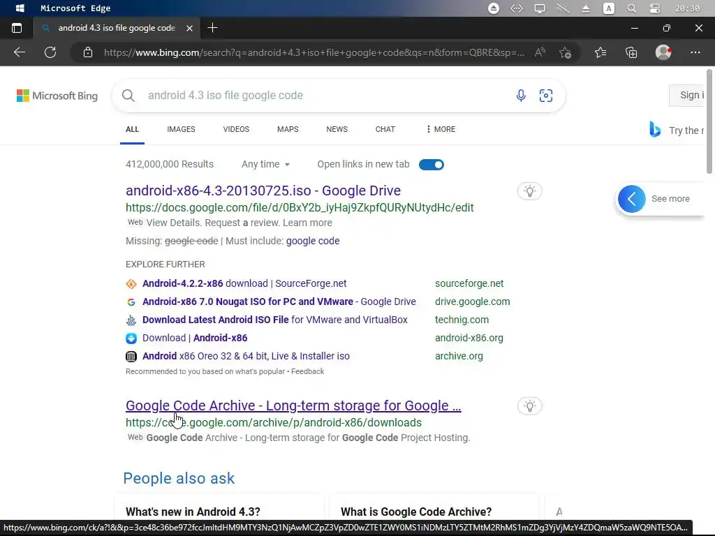
Task: Click the See more arrow button
Action: point(631,199)
